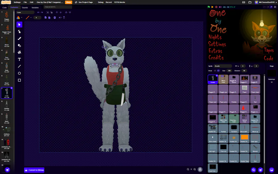This screenshot has width=278, height=174.
Task: Click the Ungroup objects icon
Action: [x=51, y=12]
